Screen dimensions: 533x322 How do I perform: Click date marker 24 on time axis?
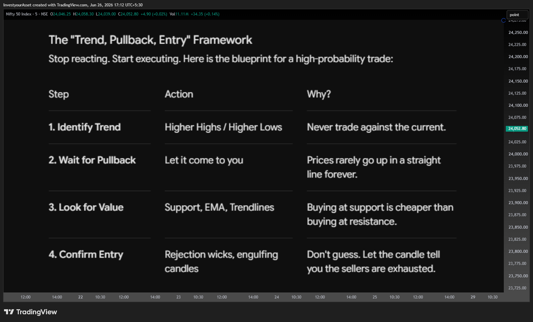tap(277, 297)
